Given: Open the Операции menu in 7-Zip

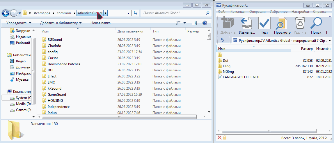Looking at the screenshot, I should 257,12.
